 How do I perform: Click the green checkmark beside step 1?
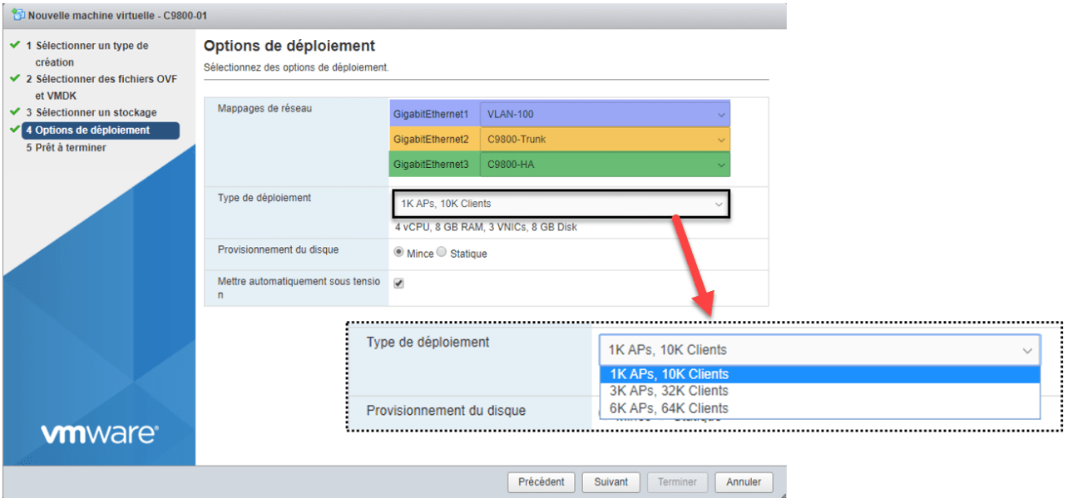pos(15,45)
